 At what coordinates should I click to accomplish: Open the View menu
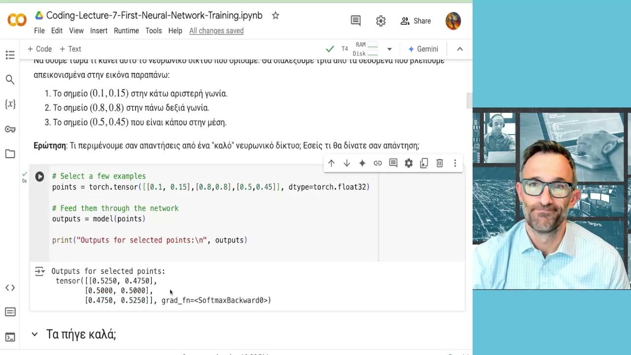(76, 31)
